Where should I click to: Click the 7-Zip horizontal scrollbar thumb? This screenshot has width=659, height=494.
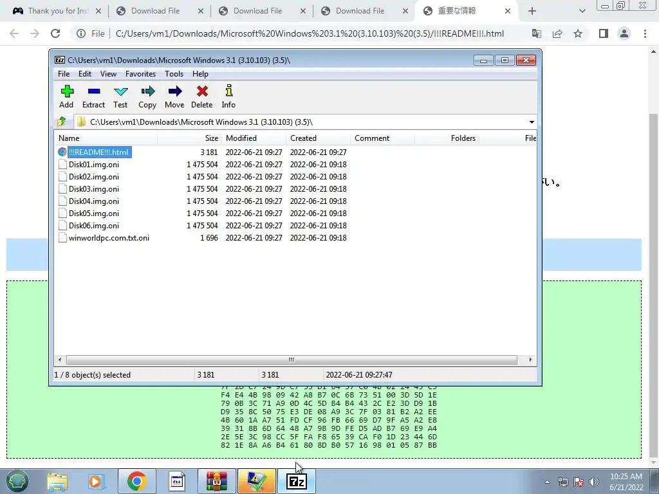coord(292,360)
